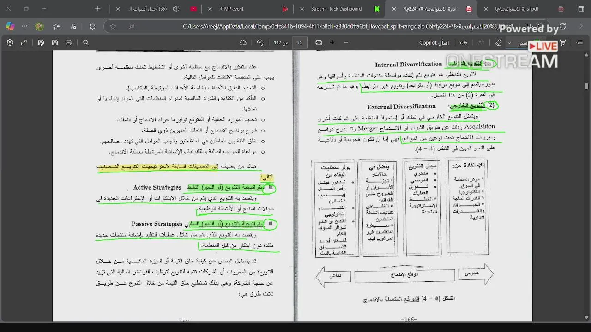Click the هجومي arrow label
Image resolution: width=591 pixels, height=332 pixels.
pyautogui.click(x=471, y=273)
